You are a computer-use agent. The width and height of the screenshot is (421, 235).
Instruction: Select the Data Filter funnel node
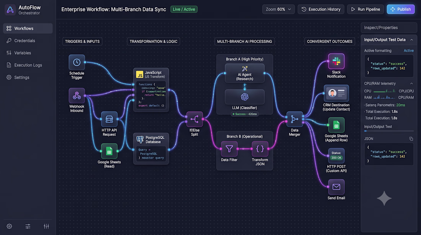(x=229, y=149)
